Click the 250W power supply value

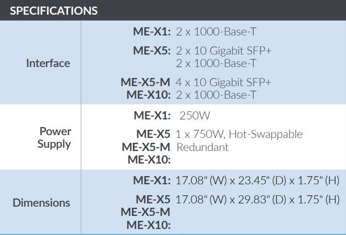pos(195,116)
